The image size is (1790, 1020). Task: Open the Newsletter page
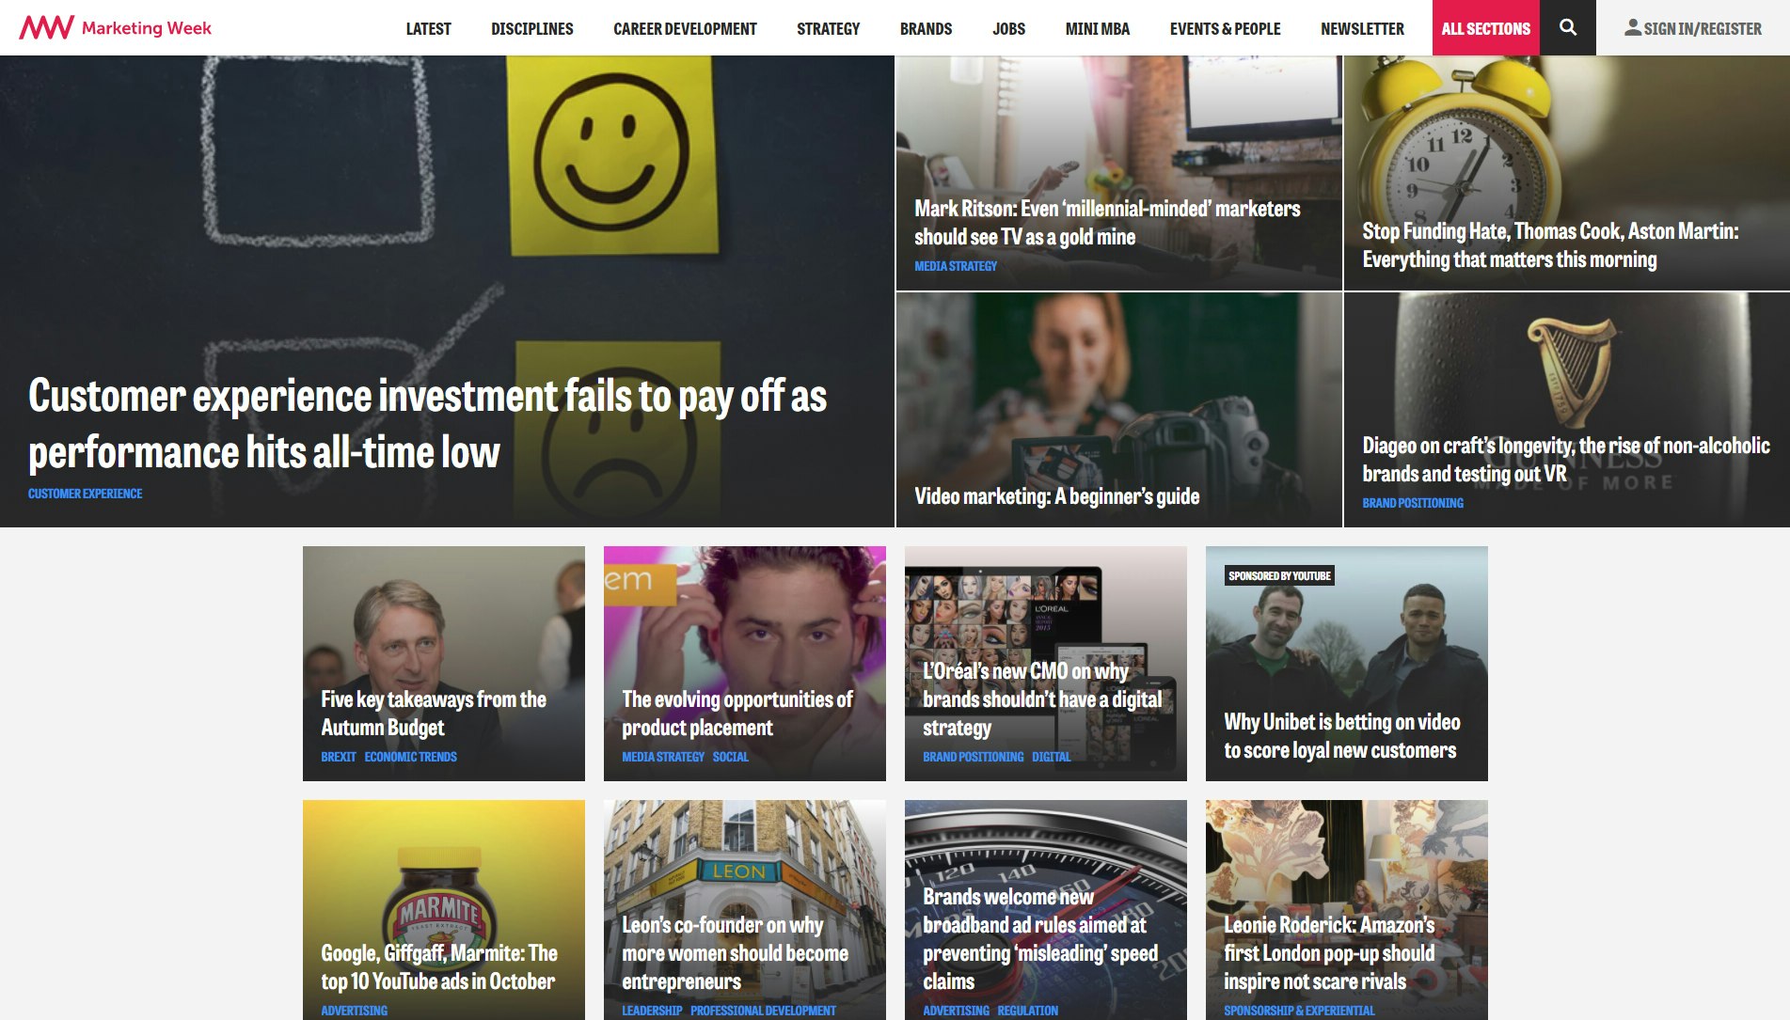click(1361, 28)
